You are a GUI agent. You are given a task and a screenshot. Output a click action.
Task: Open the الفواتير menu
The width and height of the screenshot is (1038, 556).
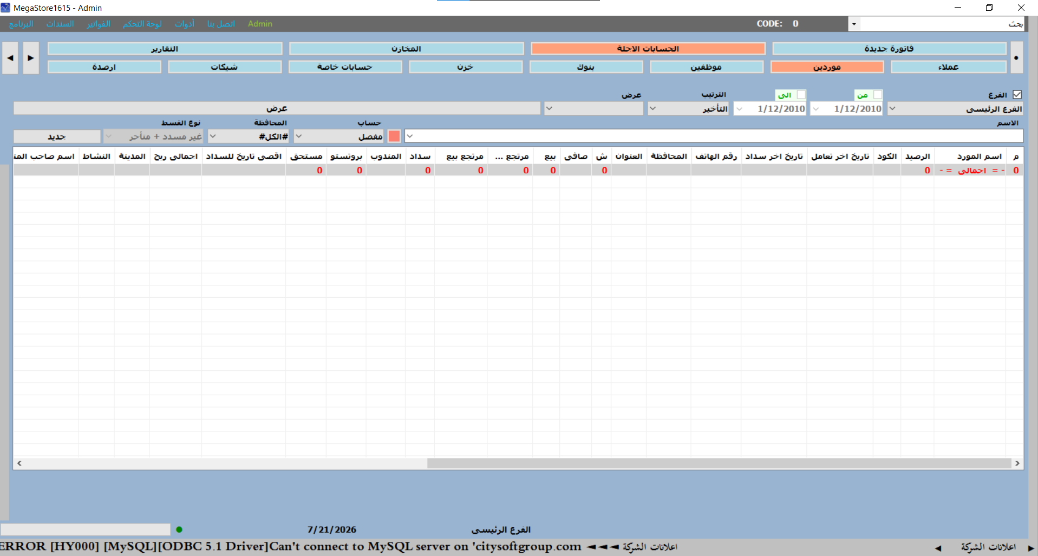[x=99, y=24]
